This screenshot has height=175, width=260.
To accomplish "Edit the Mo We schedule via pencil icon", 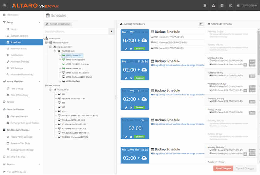I will 126,49.
